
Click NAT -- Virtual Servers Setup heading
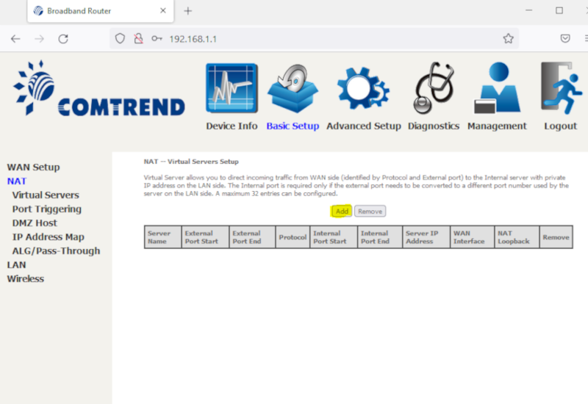click(x=191, y=162)
